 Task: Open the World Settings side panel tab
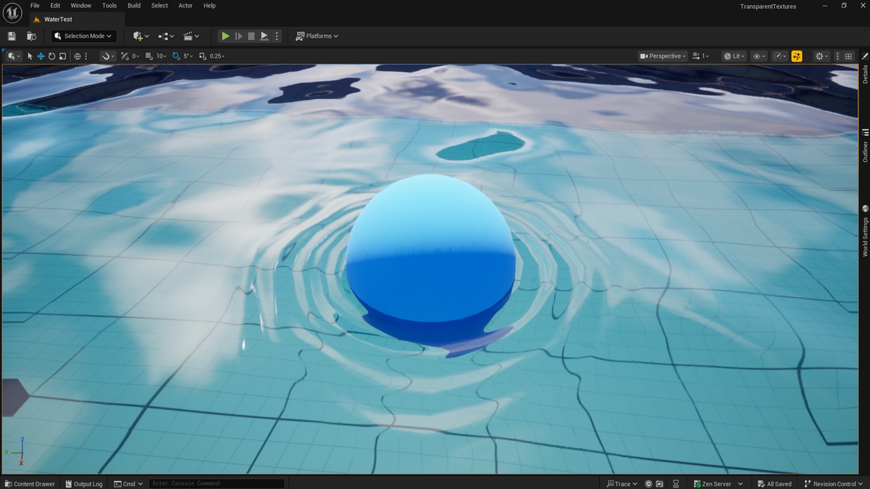click(x=865, y=231)
